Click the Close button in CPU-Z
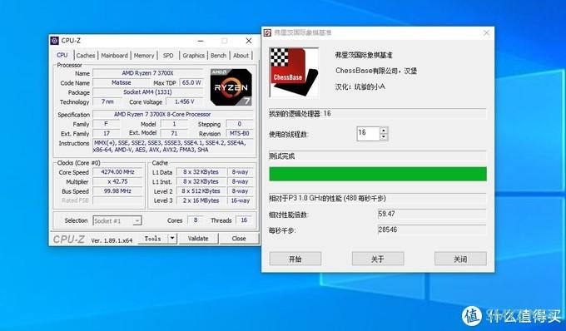 pyautogui.click(x=239, y=239)
